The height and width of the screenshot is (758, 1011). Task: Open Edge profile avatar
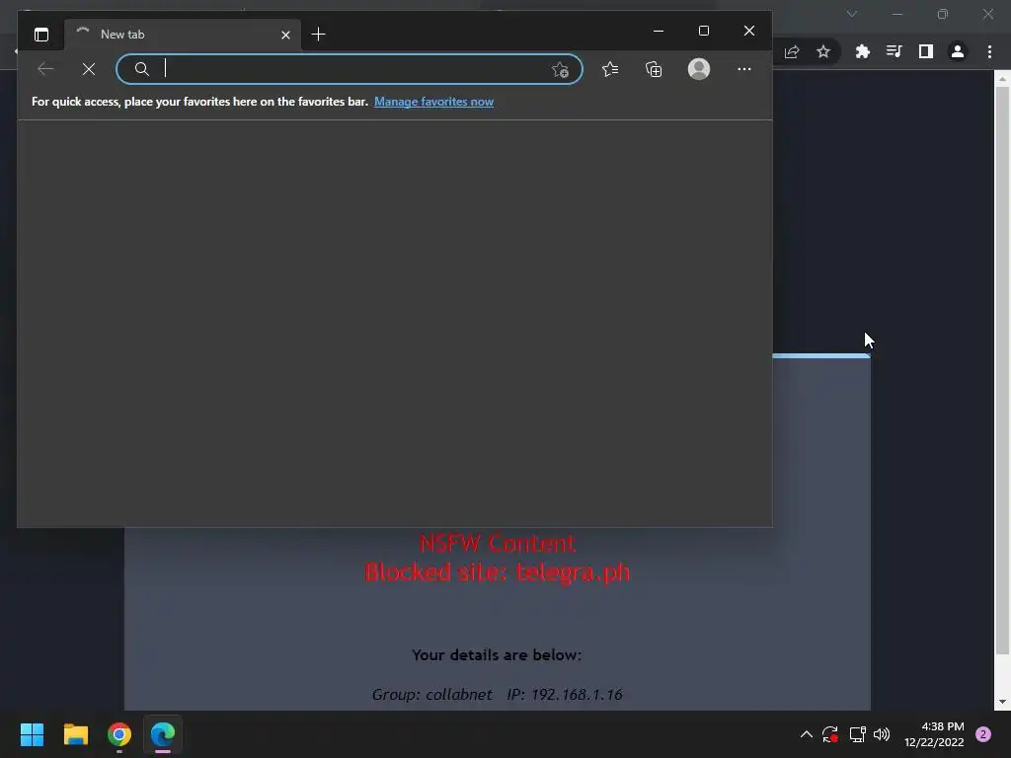click(x=699, y=69)
